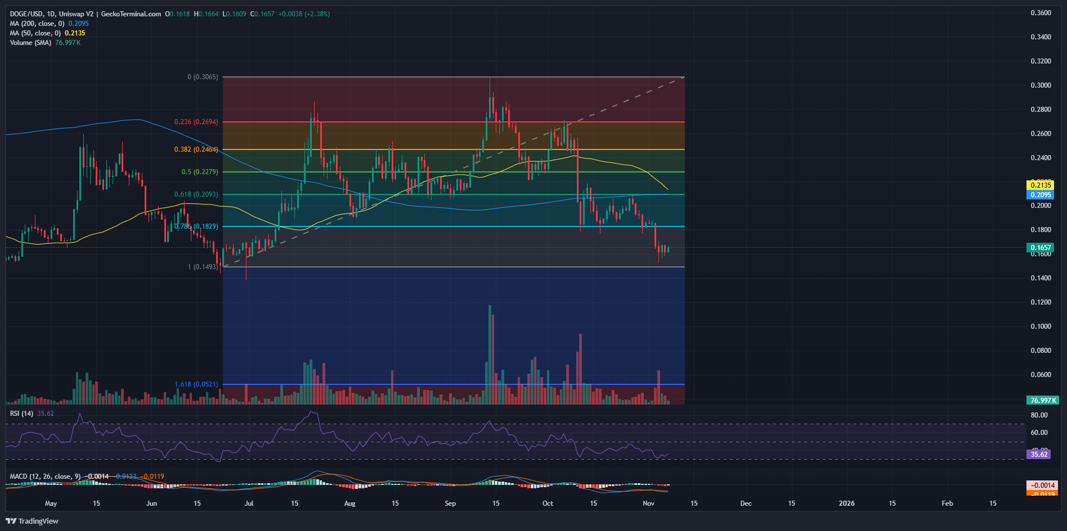Click the green current price label 0.1657
Screen dimensions: 1067x531
pyautogui.click(x=1041, y=247)
